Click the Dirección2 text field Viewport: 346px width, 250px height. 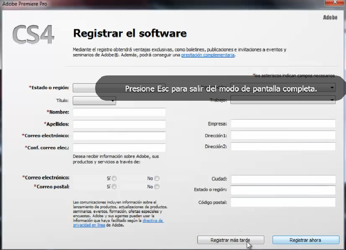(x=283, y=147)
